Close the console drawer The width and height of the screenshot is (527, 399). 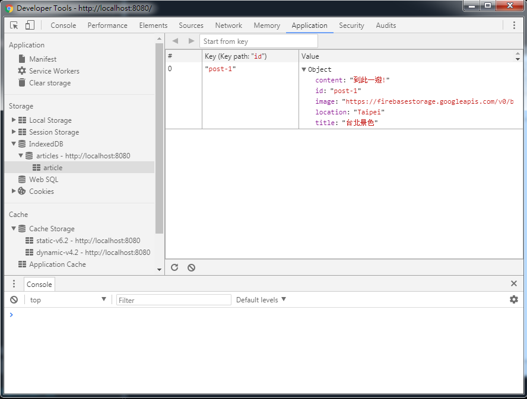point(513,283)
